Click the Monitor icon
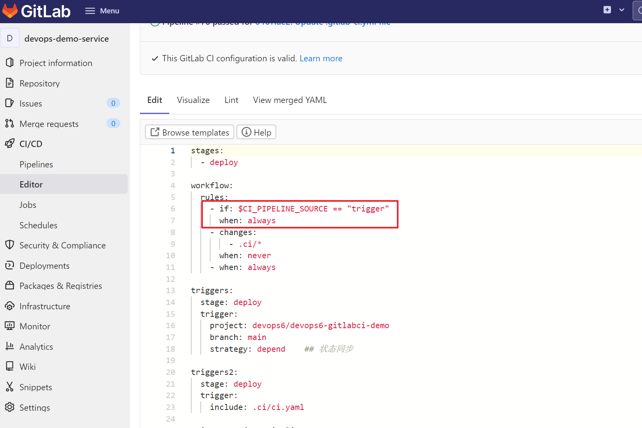This screenshot has width=642, height=428. coord(10,326)
